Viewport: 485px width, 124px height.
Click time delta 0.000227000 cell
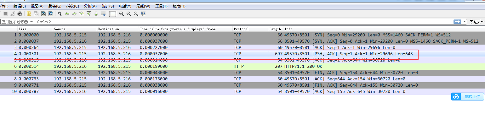[154, 47]
